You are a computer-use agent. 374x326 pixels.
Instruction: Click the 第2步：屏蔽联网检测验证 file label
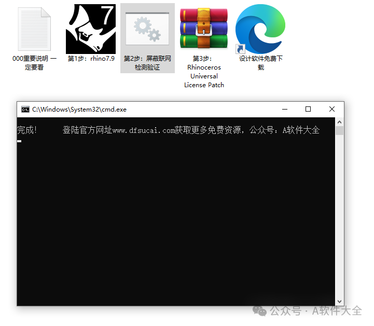pos(147,63)
